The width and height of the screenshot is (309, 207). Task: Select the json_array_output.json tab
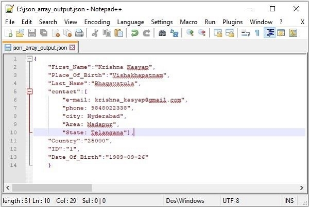click(x=40, y=48)
